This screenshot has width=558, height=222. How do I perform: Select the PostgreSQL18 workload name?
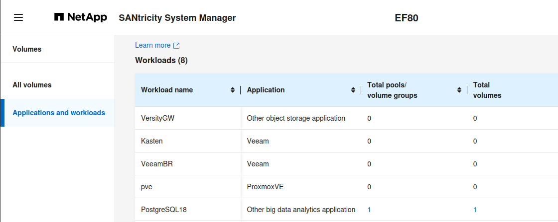pyautogui.click(x=164, y=210)
